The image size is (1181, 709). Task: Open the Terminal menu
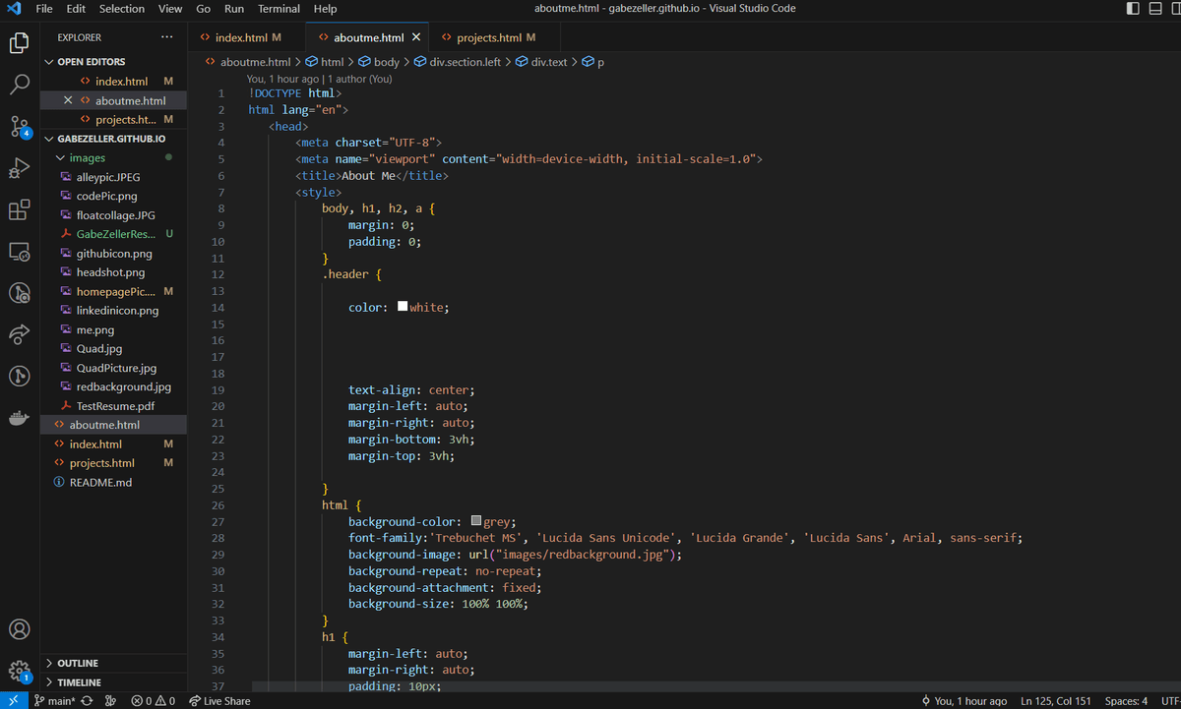point(279,9)
